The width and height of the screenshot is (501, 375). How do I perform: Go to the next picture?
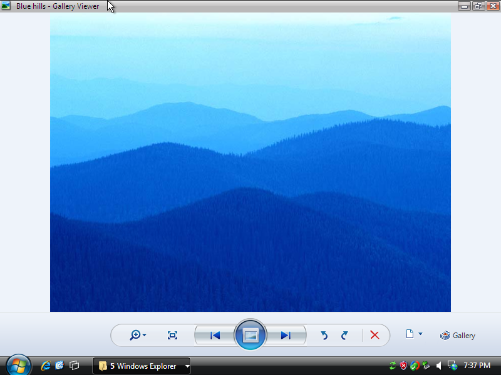[286, 335]
